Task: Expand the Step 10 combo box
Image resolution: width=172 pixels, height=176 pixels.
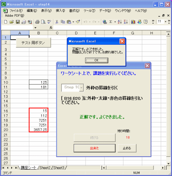Action: coord(81,88)
